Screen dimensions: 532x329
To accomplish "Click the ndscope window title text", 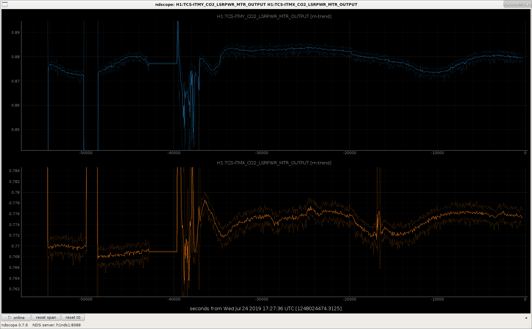I will 256,4.
